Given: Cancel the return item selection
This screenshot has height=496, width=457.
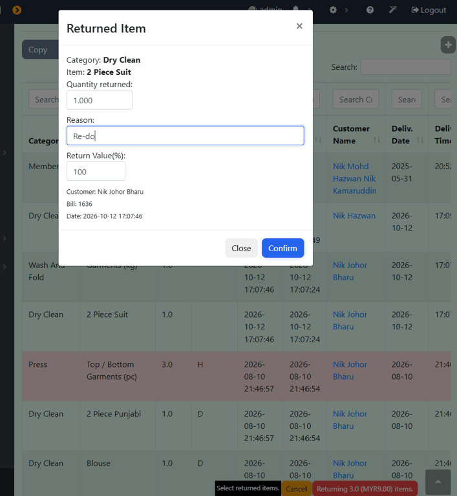Looking at the screenshot, I should pyautogui.click(x=296, y=489).
